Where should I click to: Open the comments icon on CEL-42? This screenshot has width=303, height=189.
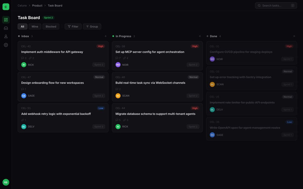click(22, 57)
